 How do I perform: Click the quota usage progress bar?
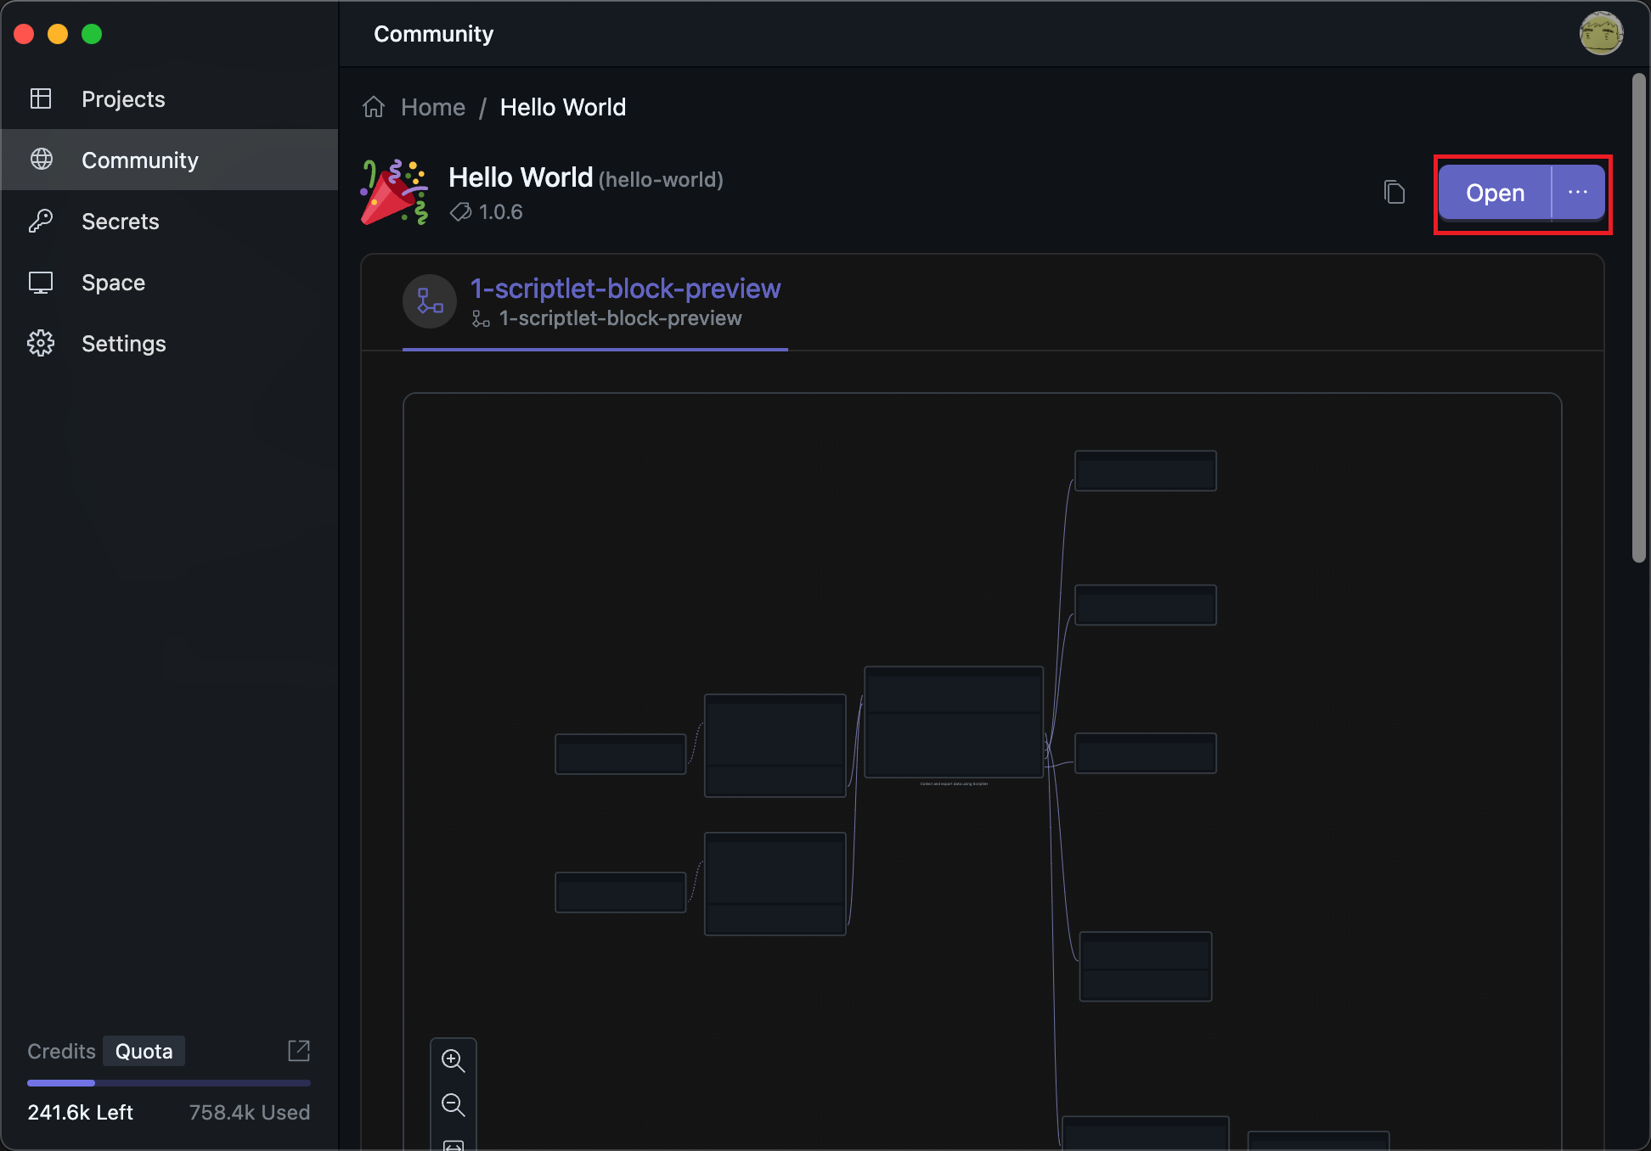pos(168,1083)
